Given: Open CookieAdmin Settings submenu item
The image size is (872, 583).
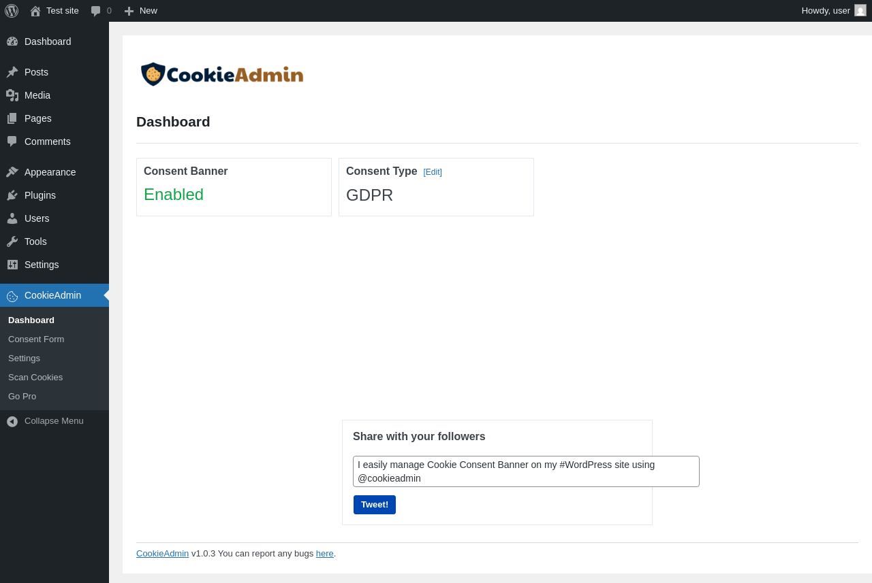Looking at the screenshot, I should coord(24,359).
